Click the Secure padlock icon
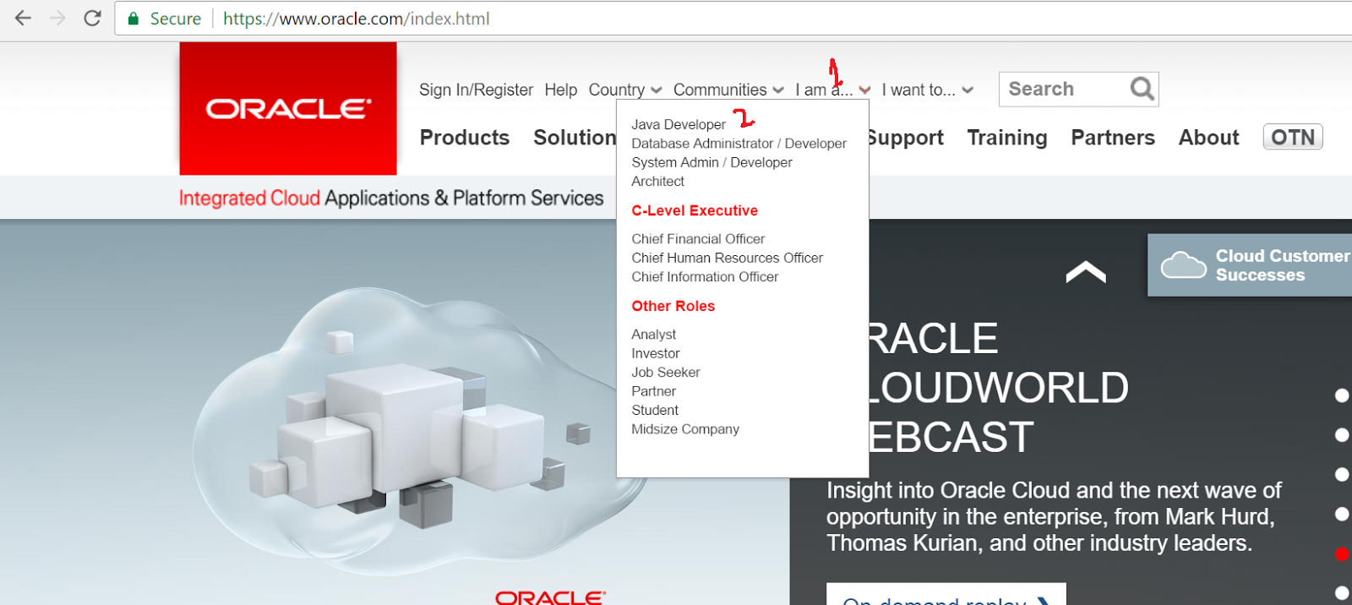The height and width of the screenshot is (605, 1352). click(x=133, y=19)
